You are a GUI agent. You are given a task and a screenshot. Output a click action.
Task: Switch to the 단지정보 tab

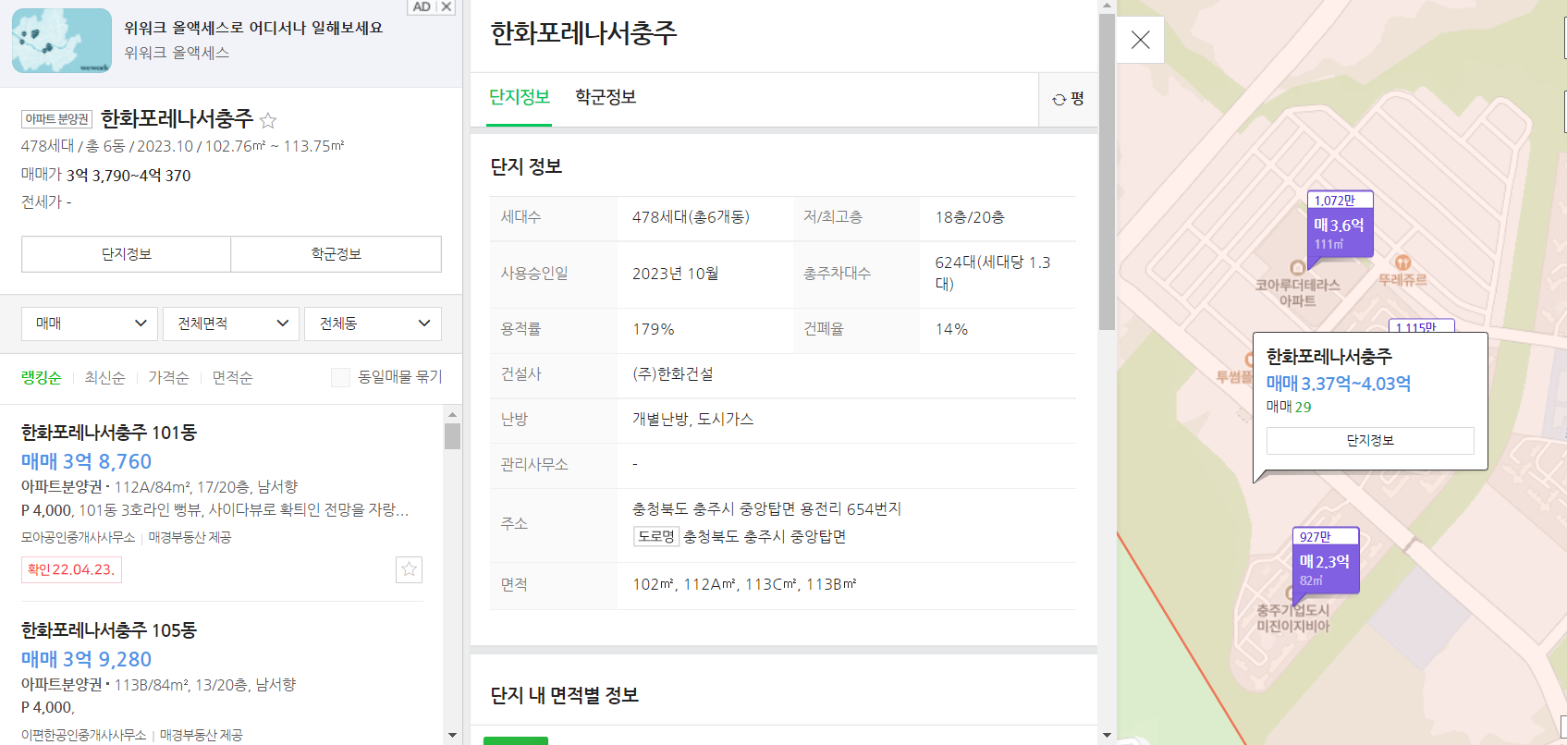tap(520, 97)
